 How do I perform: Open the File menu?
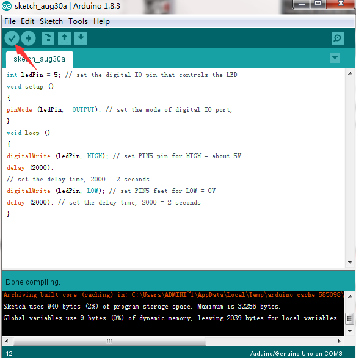point(10,21)
